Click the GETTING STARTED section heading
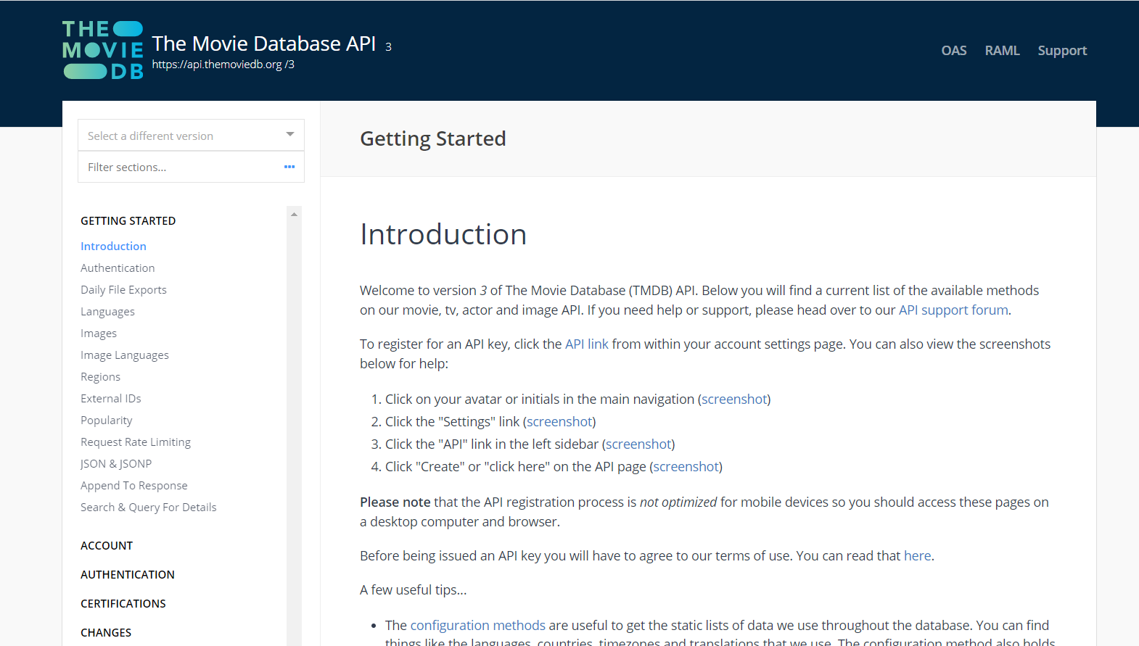The width and height of the screenshot is (1139, 646). tap(128, 220)
